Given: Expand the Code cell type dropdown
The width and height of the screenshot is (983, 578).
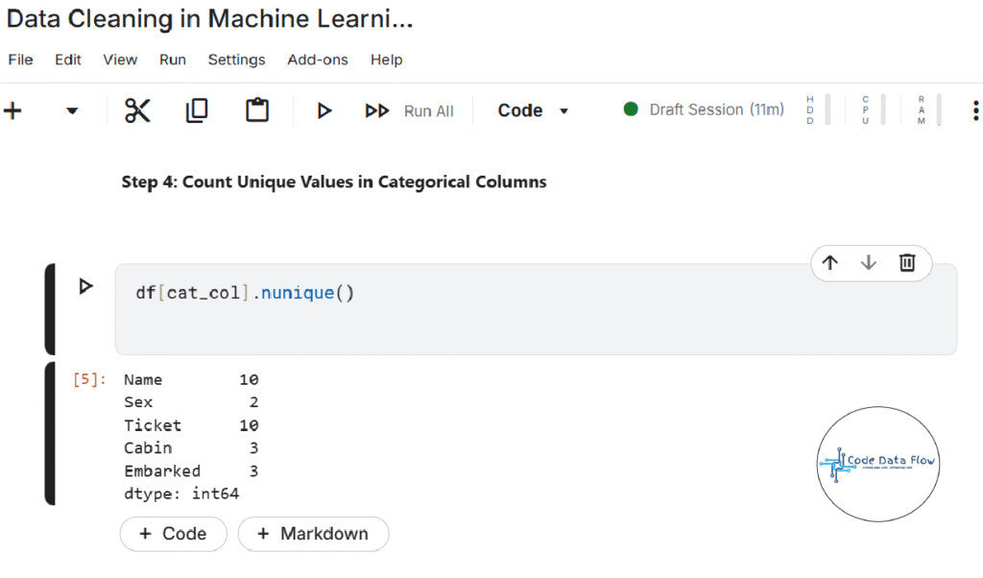Looking at the screenshot, I should click(533, 110).
